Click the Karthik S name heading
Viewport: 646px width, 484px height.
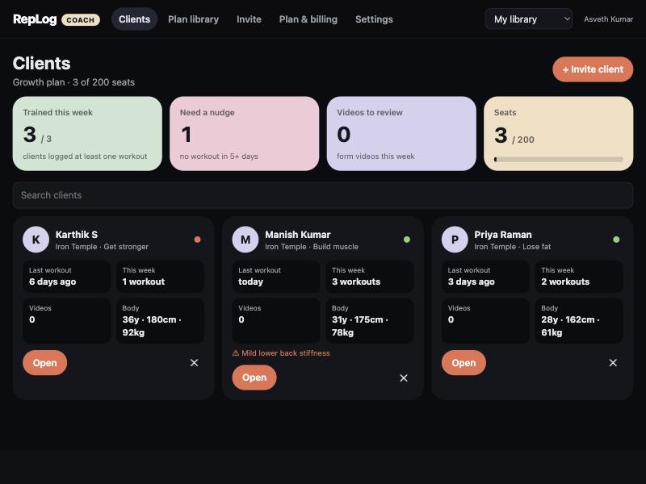coord(77,235)
